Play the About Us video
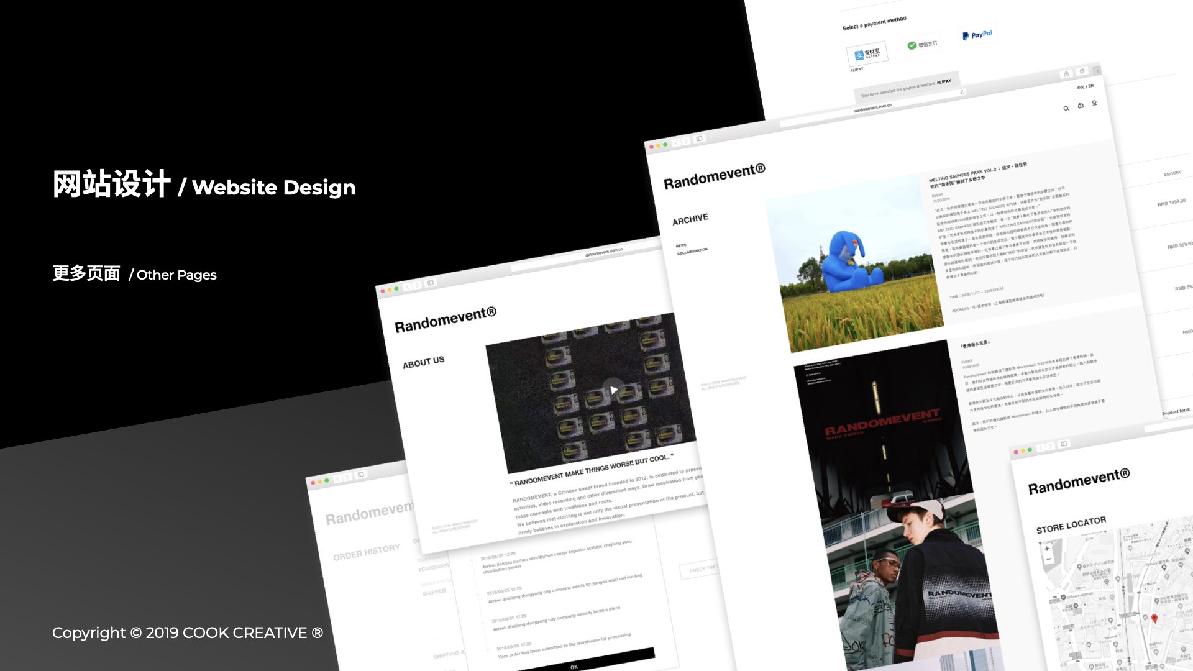Viewport: 1193px width, 671px height. click(x=614, y=390)
